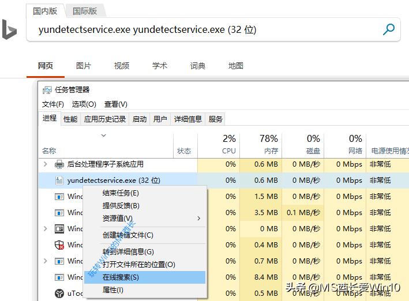This screenshot has width=409, height=301.
Task: Click the process icon in the 0.7 MB row
Action: [59, 261]
